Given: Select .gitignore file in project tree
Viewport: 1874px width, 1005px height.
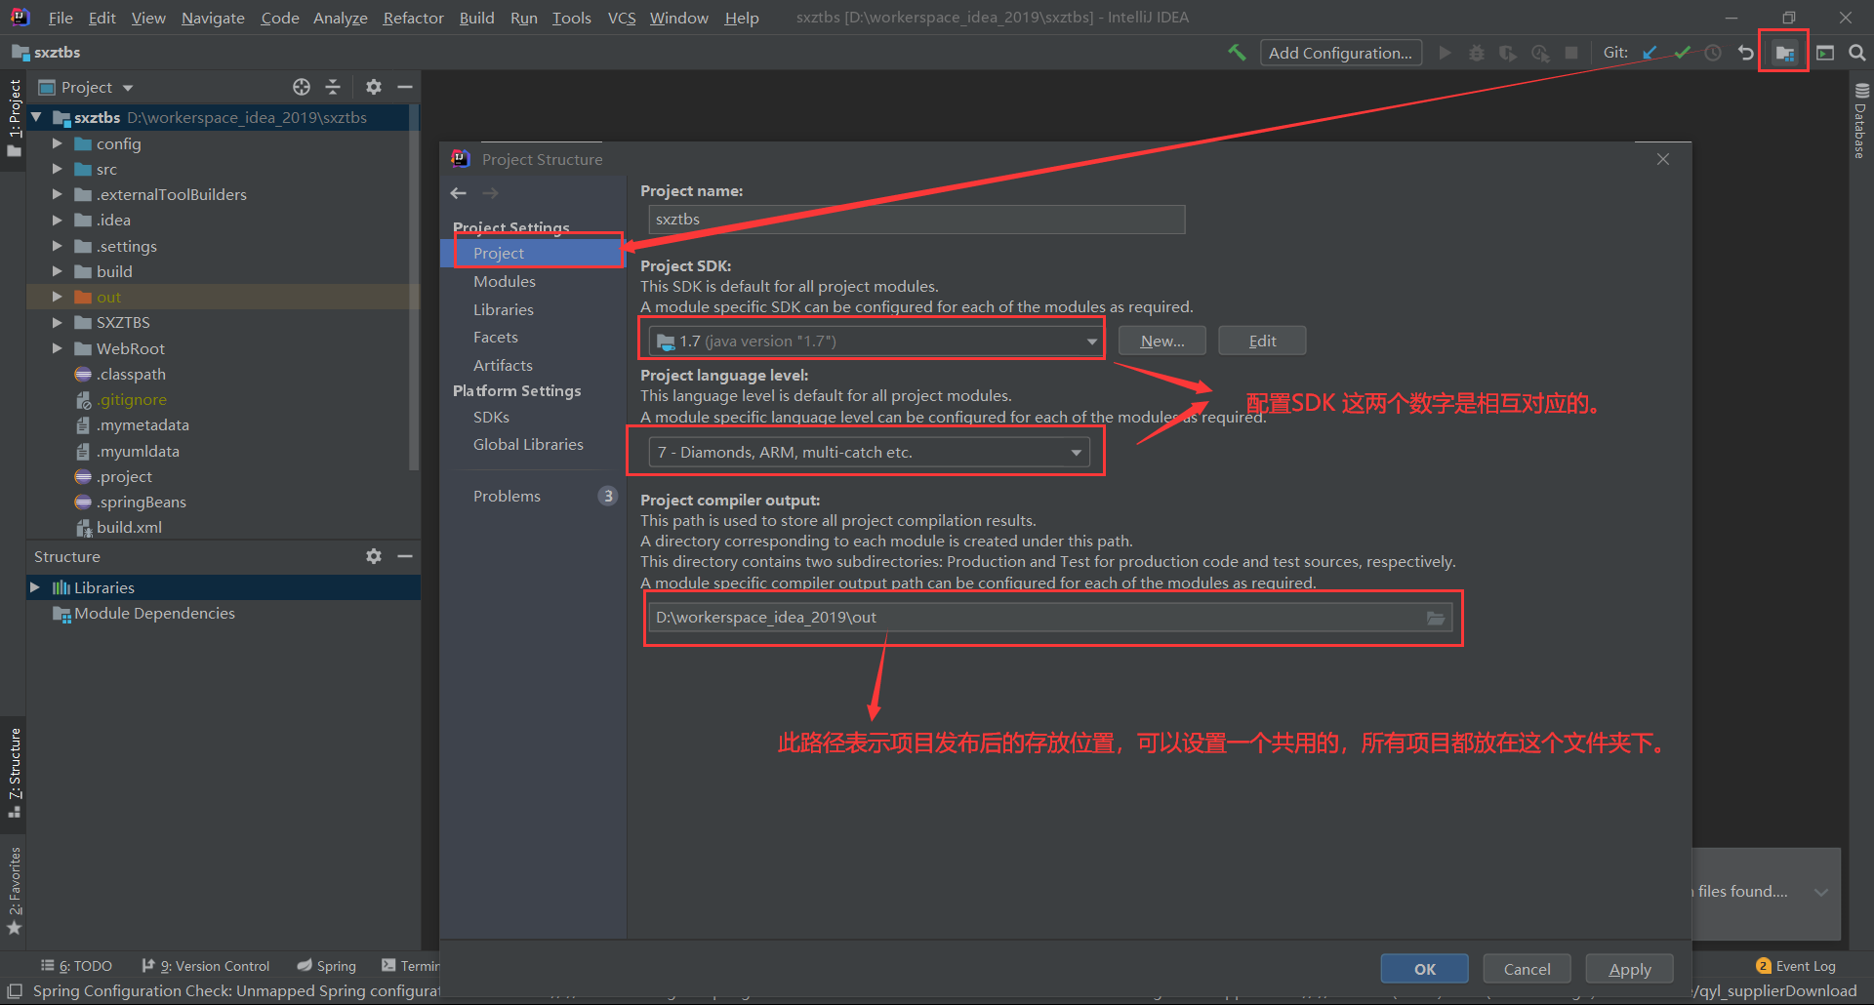Looking at the screenshot, I should [x=131, y=399].
